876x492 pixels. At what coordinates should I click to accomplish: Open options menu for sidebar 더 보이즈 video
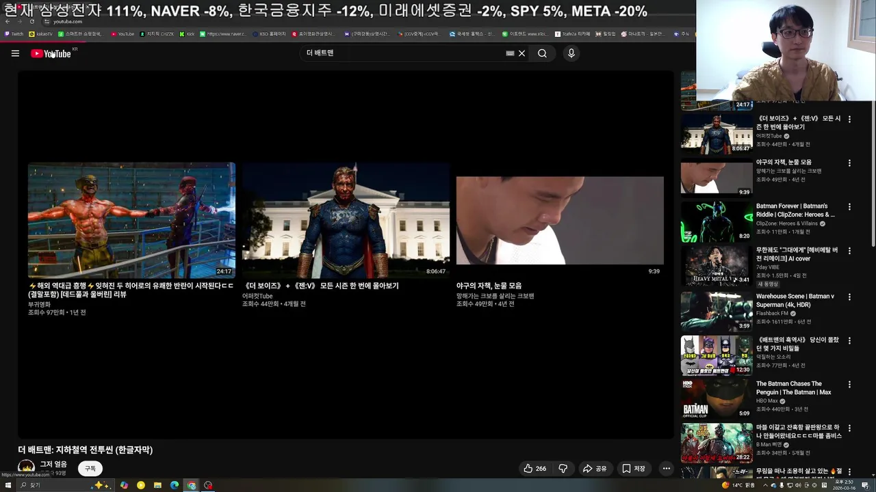point(849,119)
